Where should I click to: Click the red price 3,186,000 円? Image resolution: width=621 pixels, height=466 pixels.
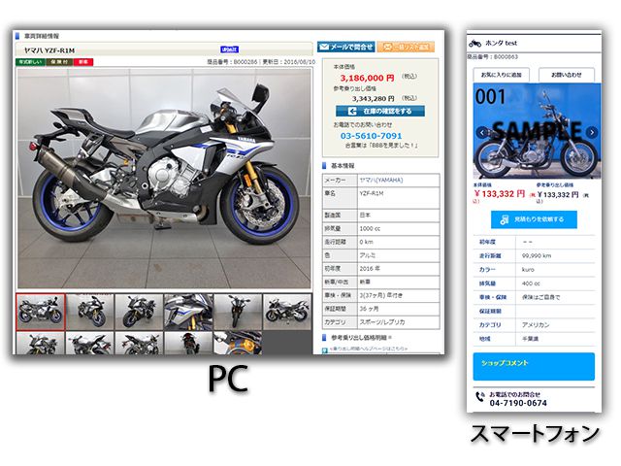tap(367, 78)
